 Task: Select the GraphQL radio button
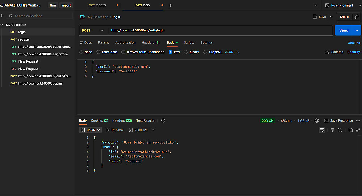pyautogui.click(x=205, y=52)
